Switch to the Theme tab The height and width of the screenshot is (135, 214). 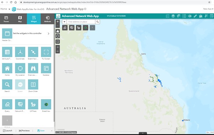point(6,19)
